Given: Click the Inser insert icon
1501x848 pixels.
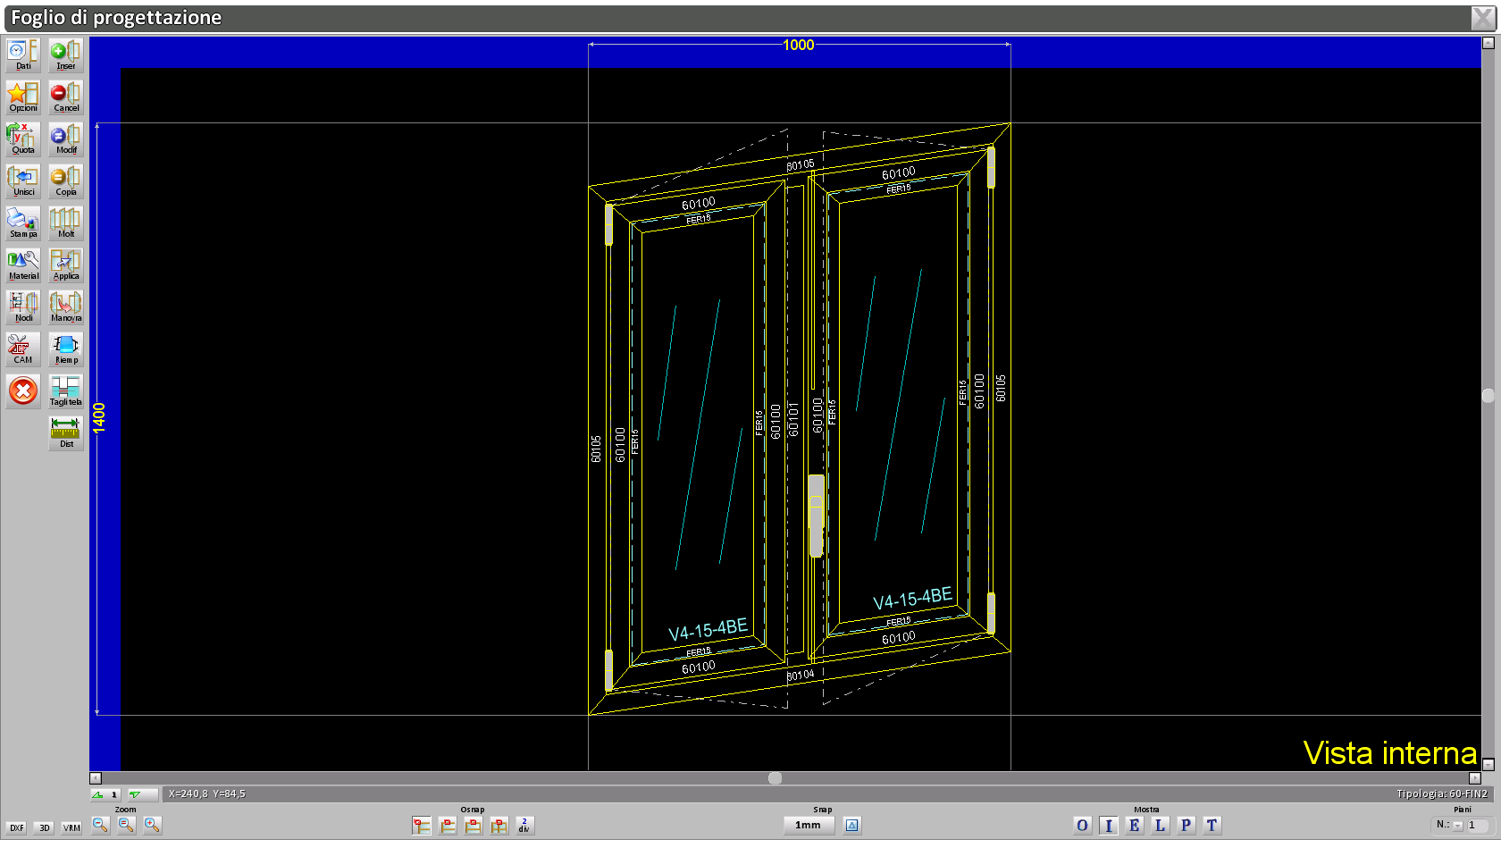Looking at the screenshot, I should click(x=66, y=55).
